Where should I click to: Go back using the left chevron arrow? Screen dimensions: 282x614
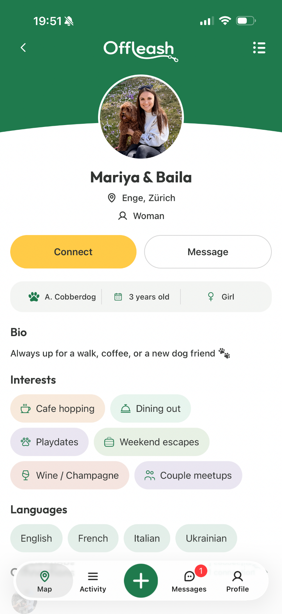coord(23,48)
